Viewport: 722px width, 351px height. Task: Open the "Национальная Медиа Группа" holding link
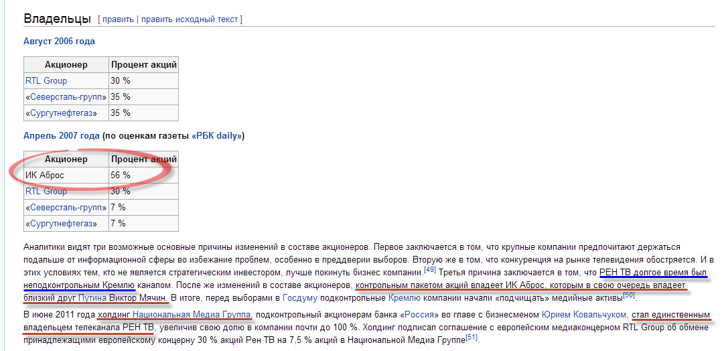click(x=192, y=315)
